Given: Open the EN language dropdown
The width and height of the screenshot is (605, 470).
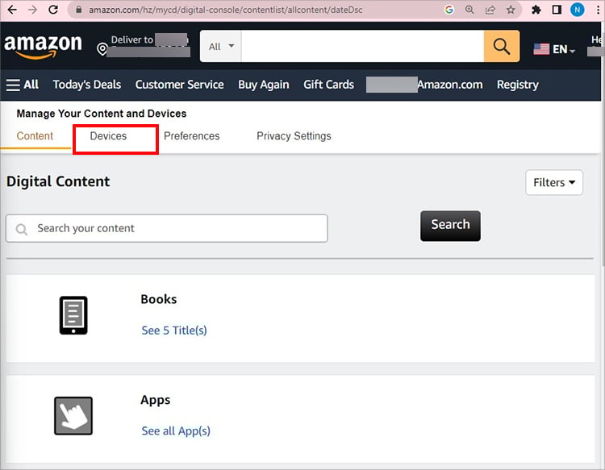Looking at the screenshot, I should click(564, 49).
